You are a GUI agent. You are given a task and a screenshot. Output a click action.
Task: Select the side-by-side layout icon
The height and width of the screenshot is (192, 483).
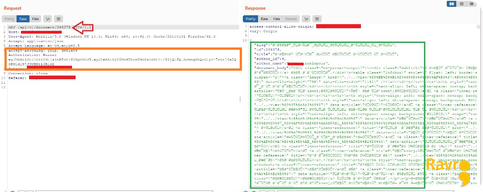452,4
